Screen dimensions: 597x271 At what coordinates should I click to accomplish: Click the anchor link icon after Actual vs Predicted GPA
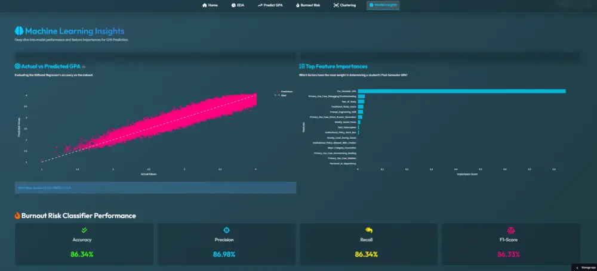(84, 67)
